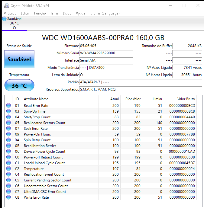
Task: Select raw value 000000000BC8 of Spin-Up Time
Action: [x=182, y=111]
